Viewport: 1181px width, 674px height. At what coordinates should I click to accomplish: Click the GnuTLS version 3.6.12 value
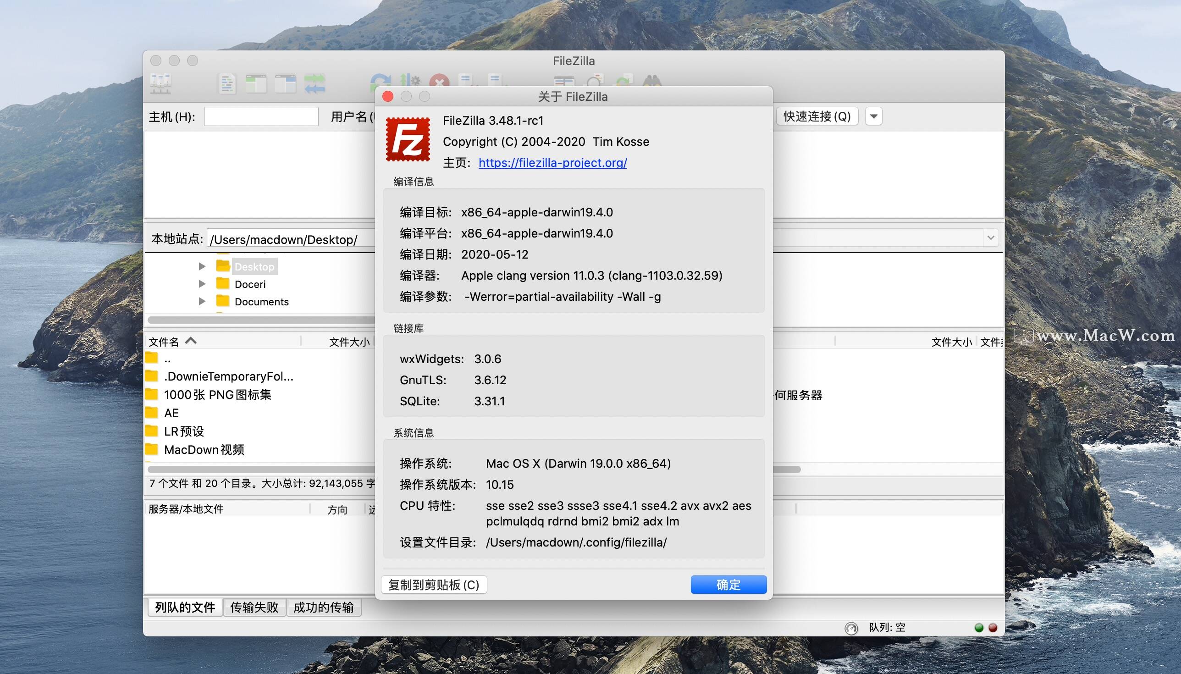click(x=490, y=380)
